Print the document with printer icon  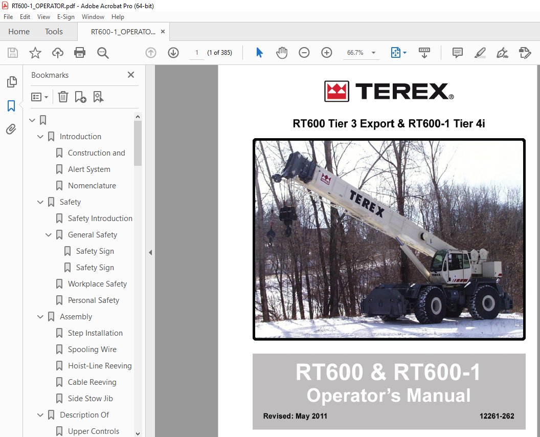[x=80, y=53]
